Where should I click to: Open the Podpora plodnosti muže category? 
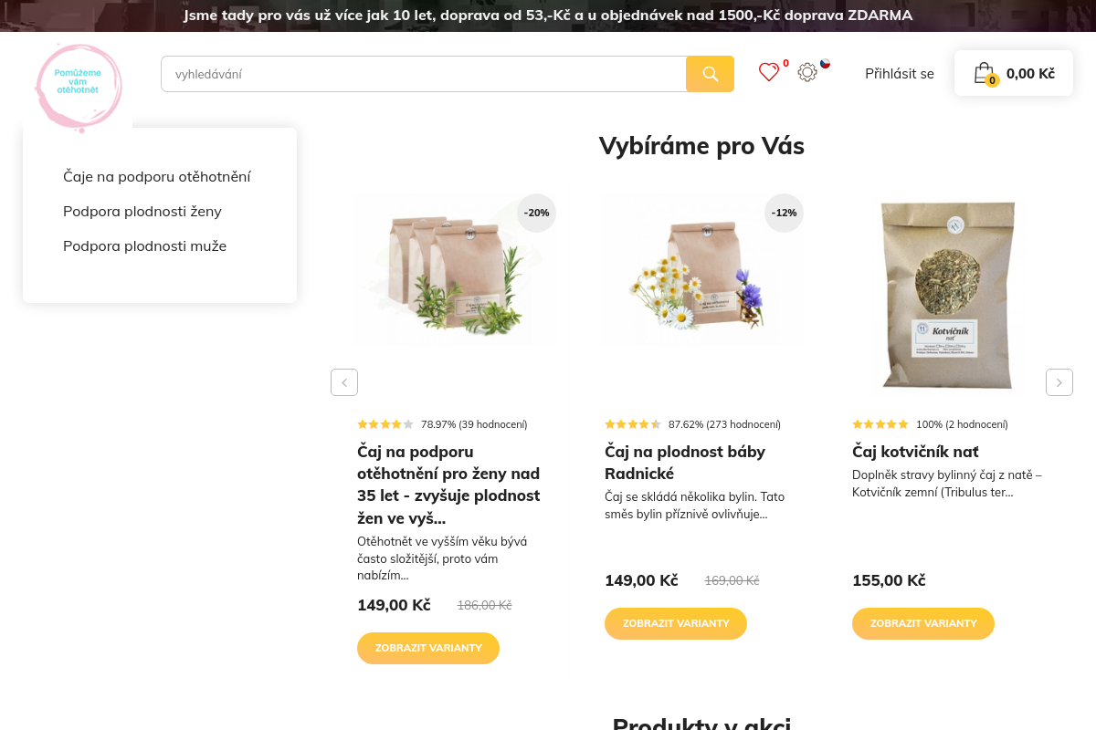(x=144, y=245)
